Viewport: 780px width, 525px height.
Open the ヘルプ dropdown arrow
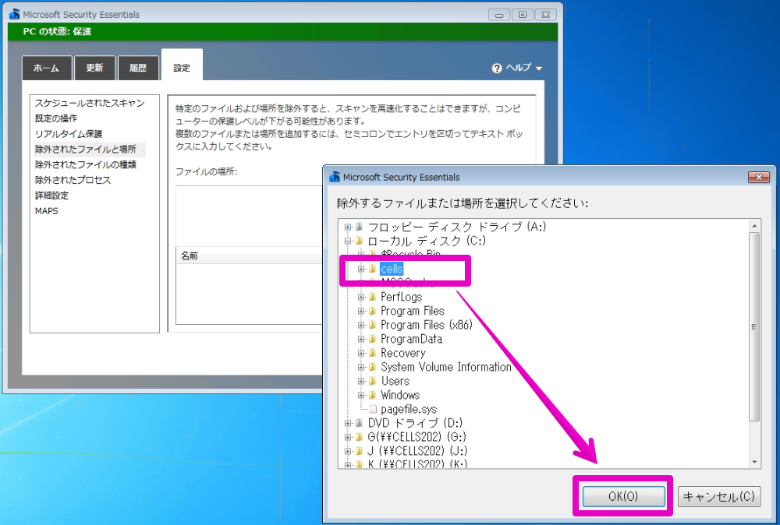(539, 69)
